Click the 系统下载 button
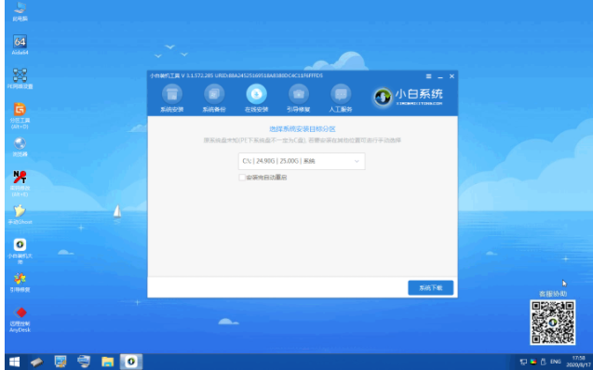 430,287
